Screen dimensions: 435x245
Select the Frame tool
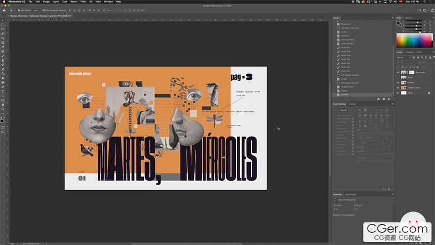(x=3, y=43)
